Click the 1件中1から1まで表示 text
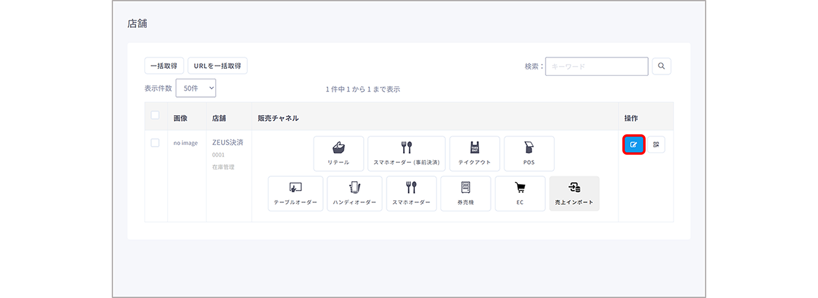 (x=363, y=89)
